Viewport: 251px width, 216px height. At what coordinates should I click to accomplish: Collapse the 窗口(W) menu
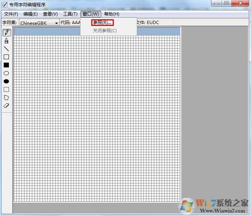[91, 14]
